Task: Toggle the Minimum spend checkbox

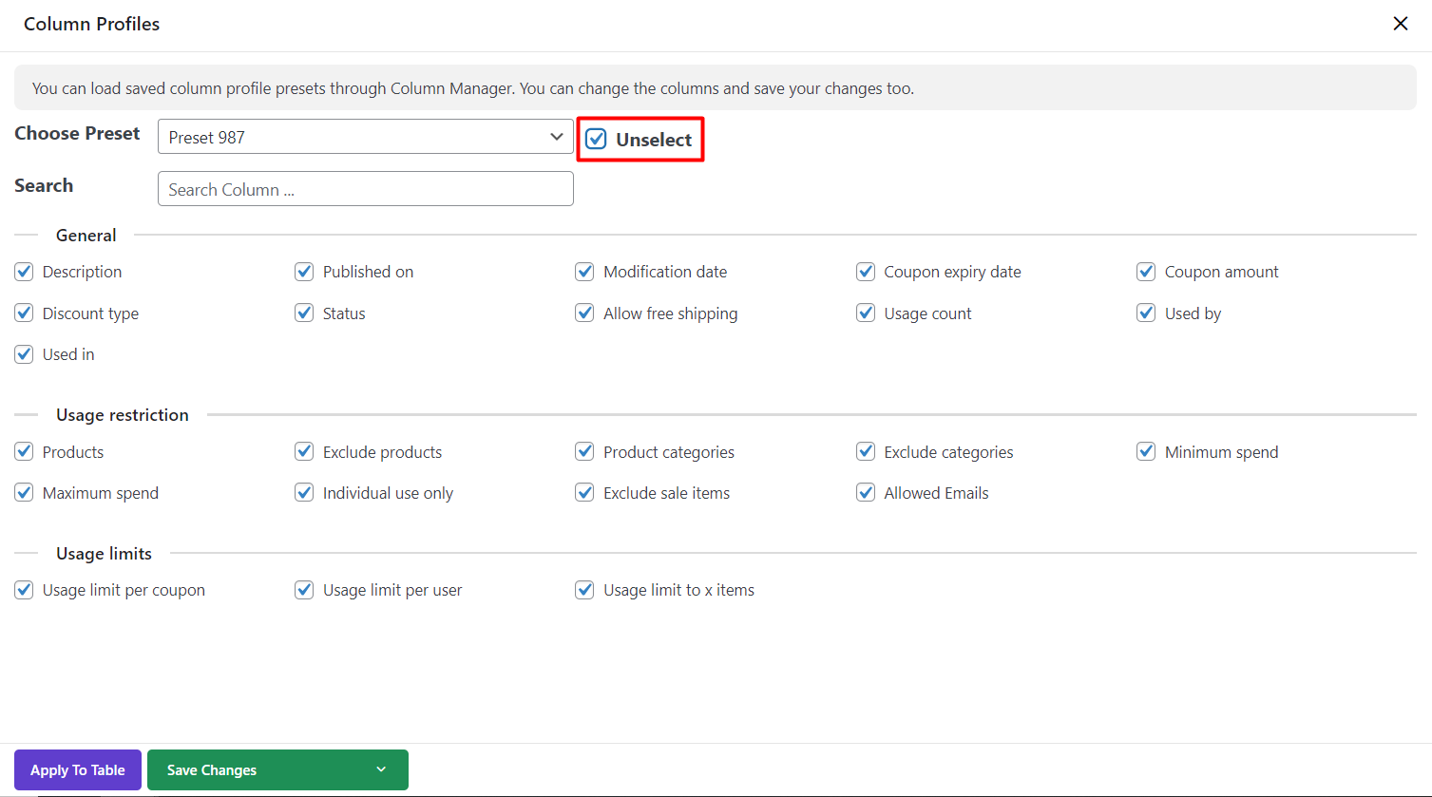Action: (x=1146, y=452)
